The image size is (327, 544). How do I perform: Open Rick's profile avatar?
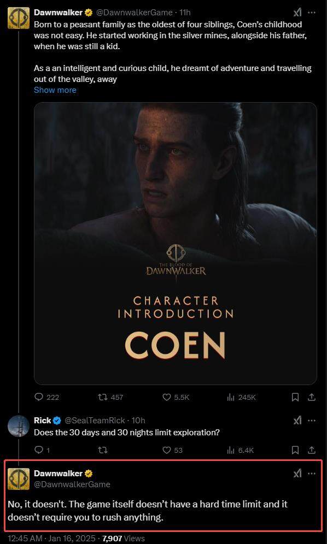[x=19, y=426]
